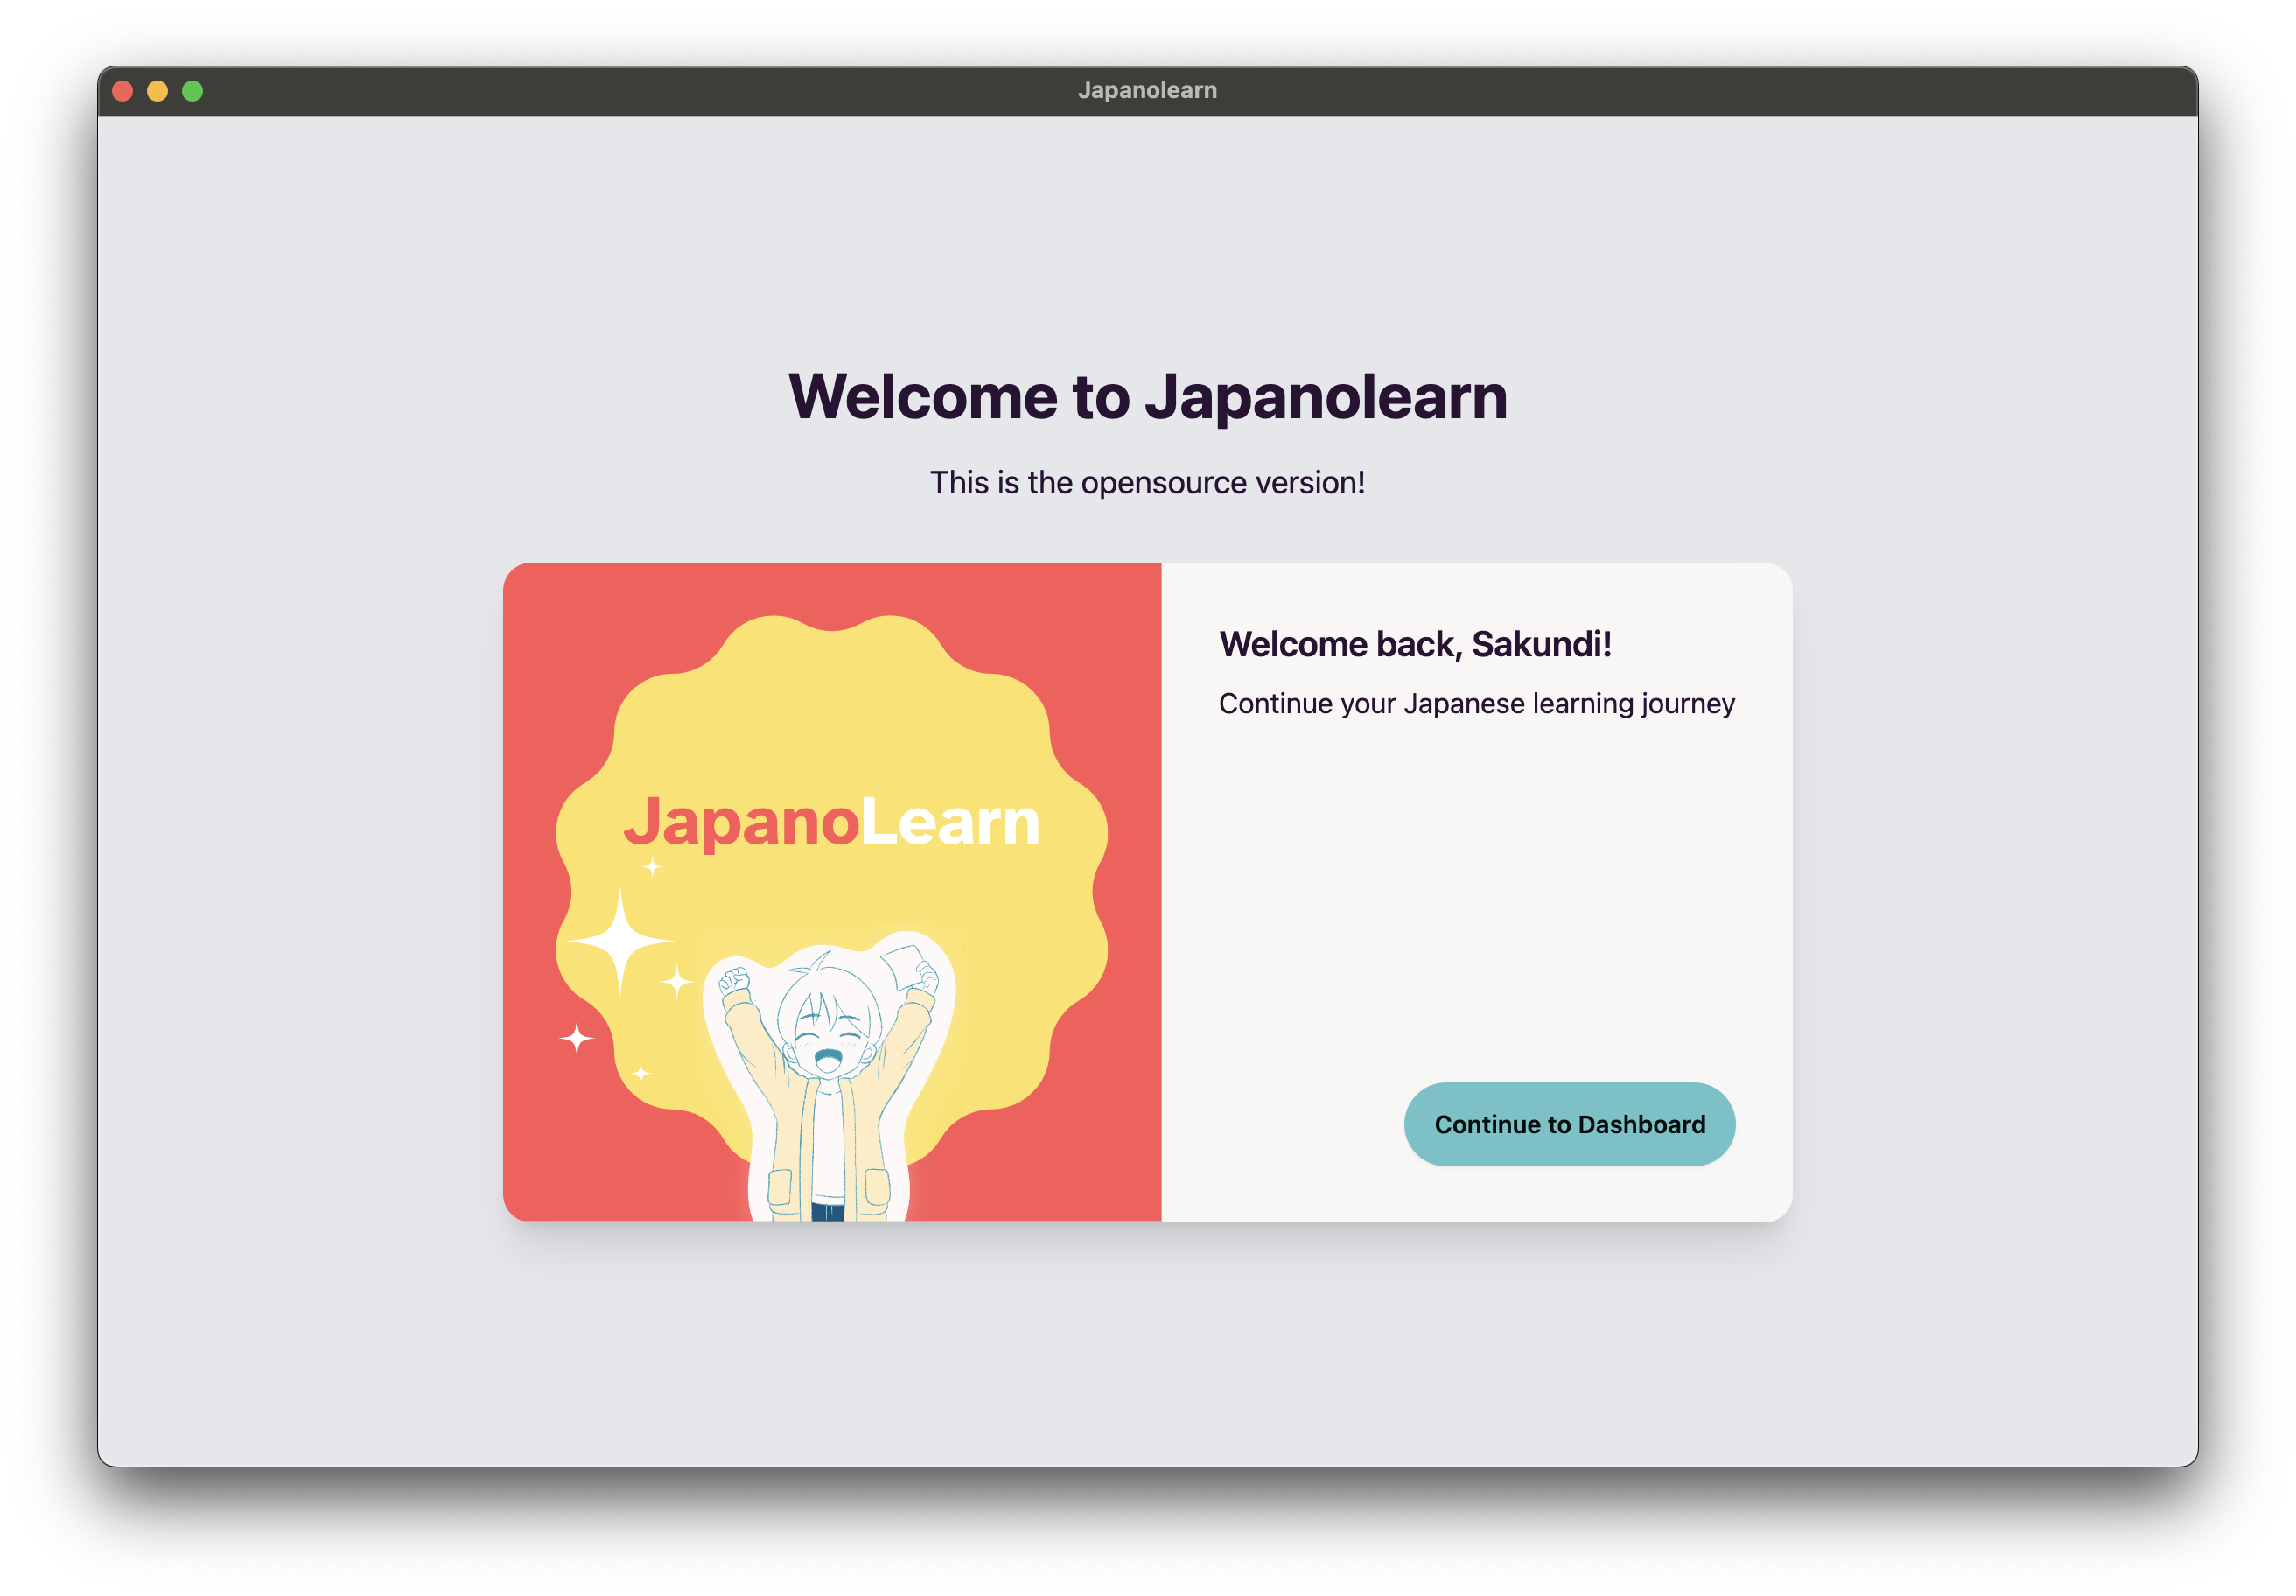Click the tiny sparkle above the large one
Screen dimensions: 2296x1596
pyautogui.click(x=651, y=866)
